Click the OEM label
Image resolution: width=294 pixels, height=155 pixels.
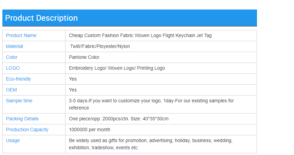pos(12,90)
